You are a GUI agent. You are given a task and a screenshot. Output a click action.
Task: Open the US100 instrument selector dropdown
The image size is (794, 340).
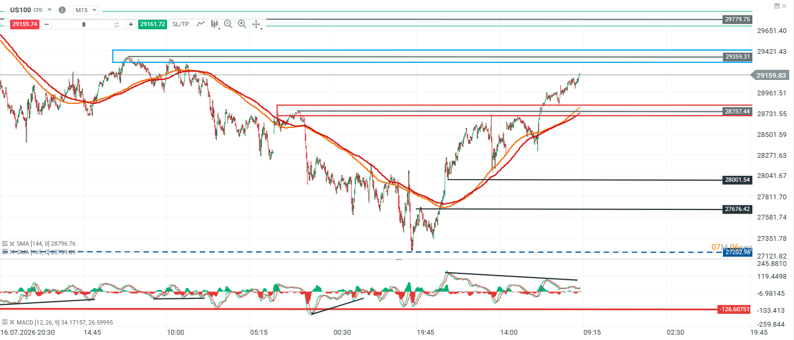pyautogui.click(x=50, y=10)
